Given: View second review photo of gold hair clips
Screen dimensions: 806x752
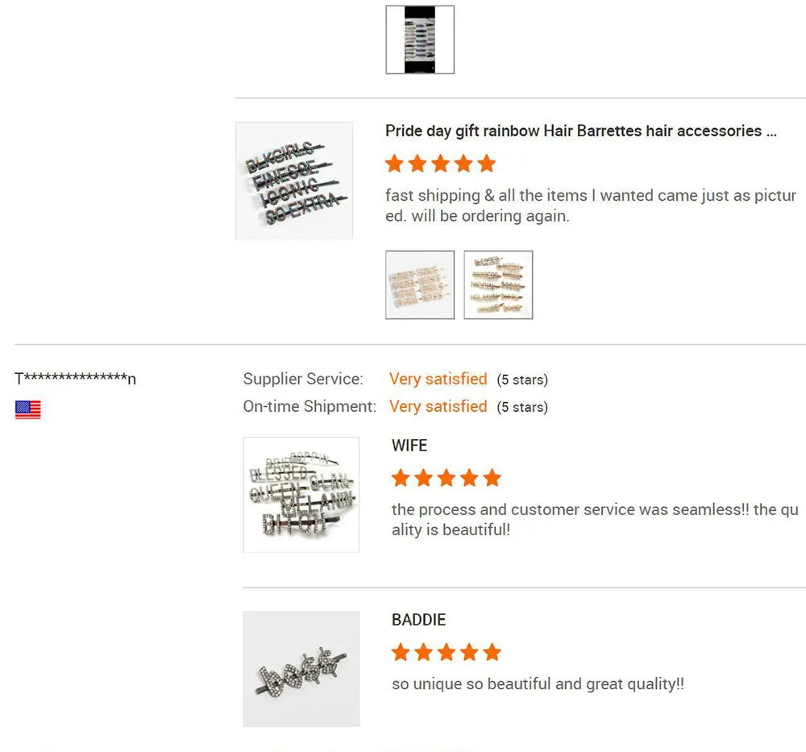Looking at the screenshot, I should click(498, 285).
